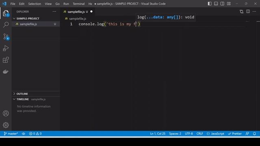Click the EXPLORER panel title
This screenshot has height=146, width=260.
click(23, 11)
